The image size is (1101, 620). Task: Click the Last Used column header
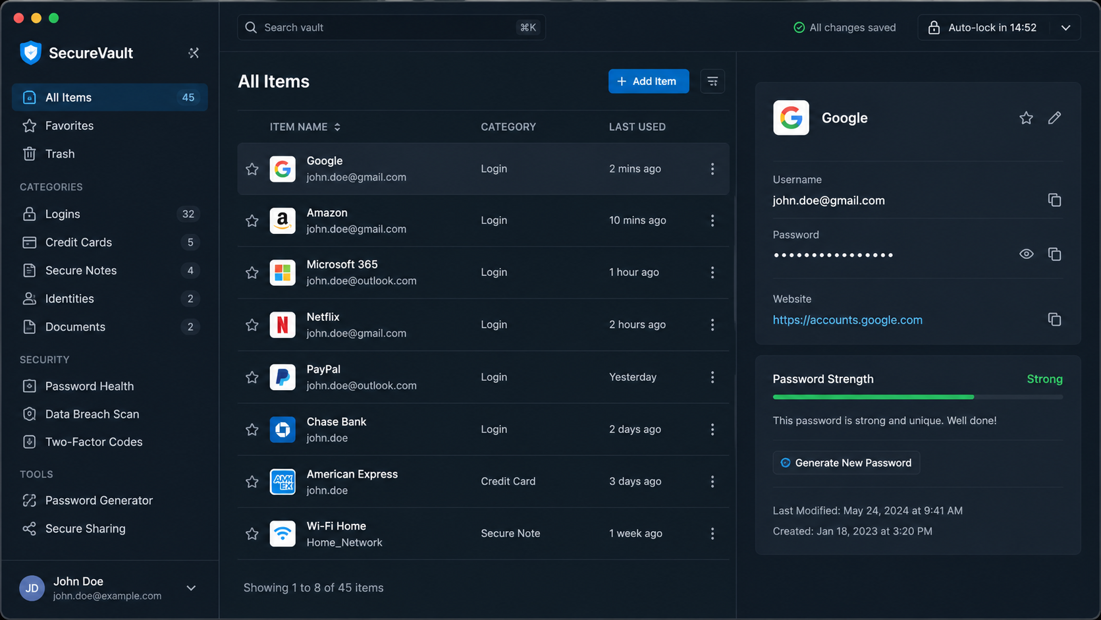point(637,127)
